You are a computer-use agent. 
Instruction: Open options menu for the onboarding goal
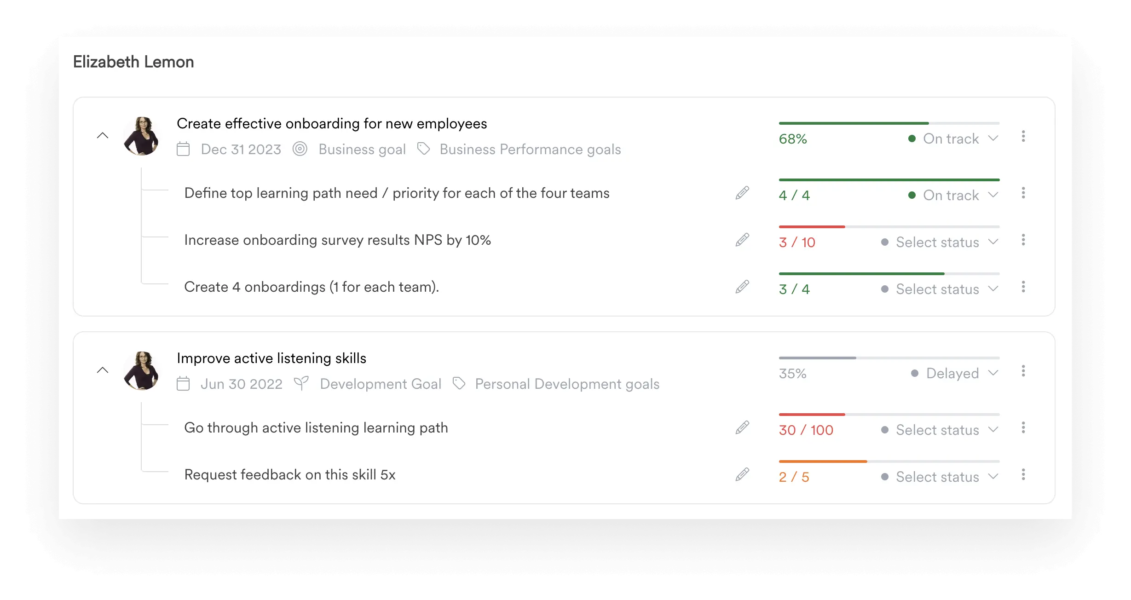point(1024,136)
